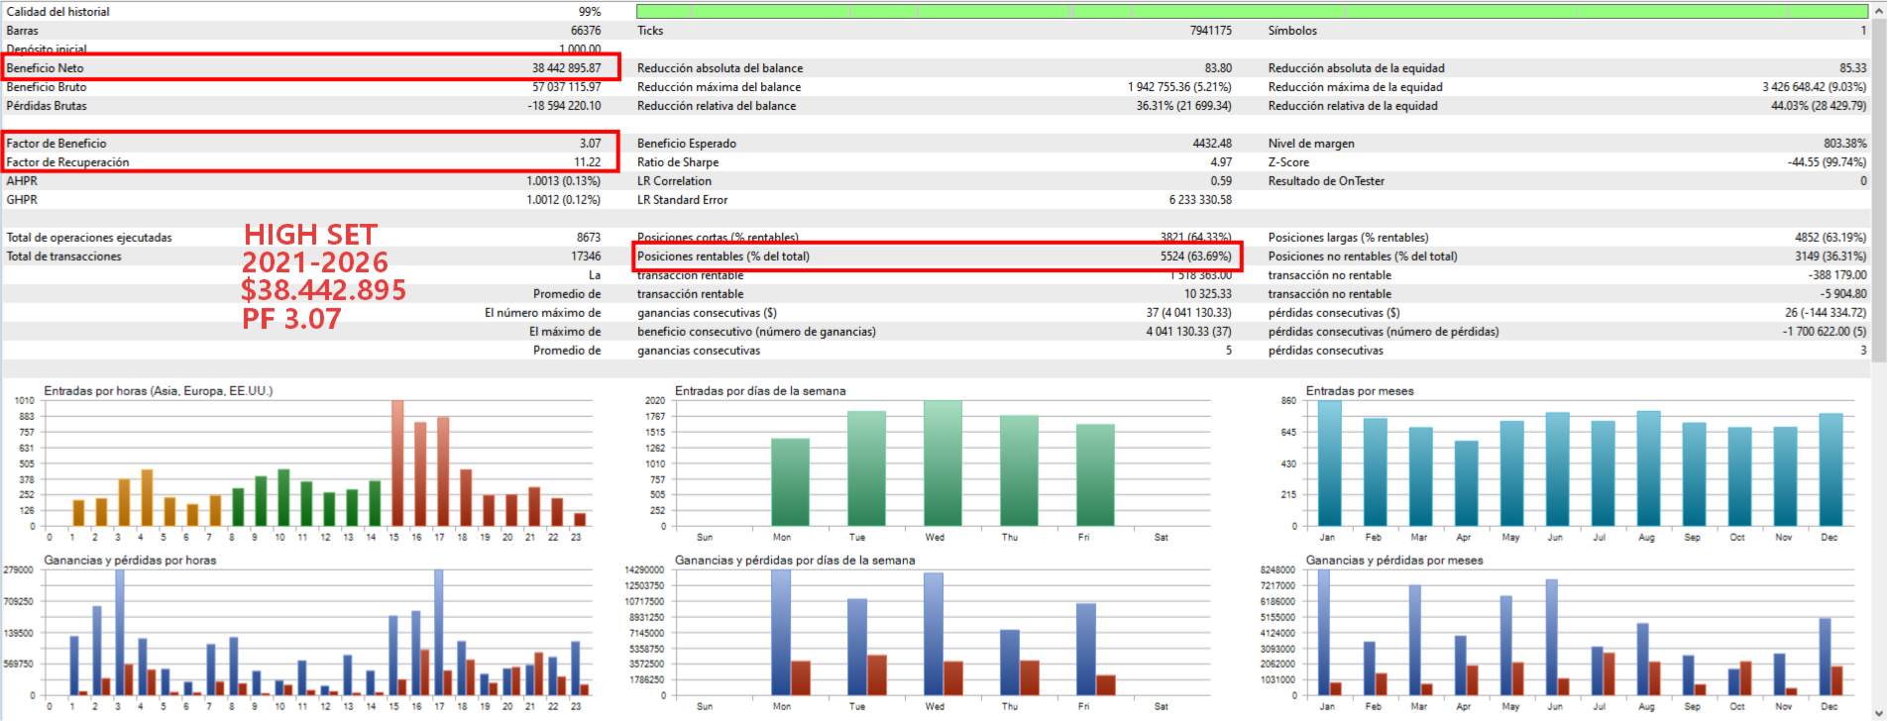Click the scrollbar down arrow at bottom right

pos(1878,711)
